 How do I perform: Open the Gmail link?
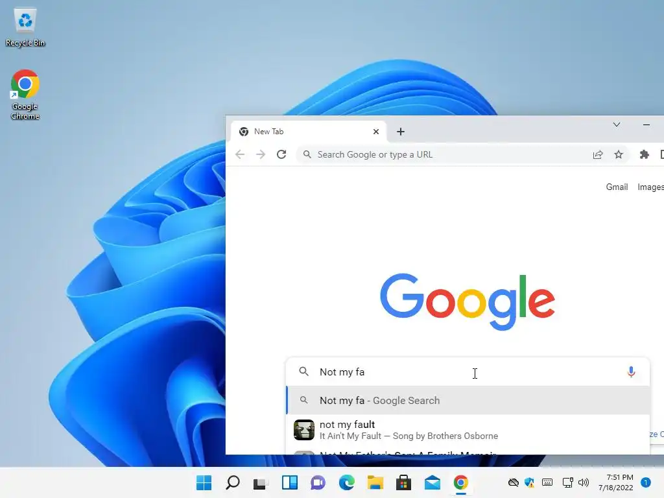tap(617, 187)
